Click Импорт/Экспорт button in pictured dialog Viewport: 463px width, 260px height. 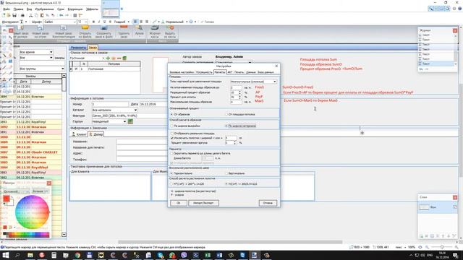click(x=203, y=203)
